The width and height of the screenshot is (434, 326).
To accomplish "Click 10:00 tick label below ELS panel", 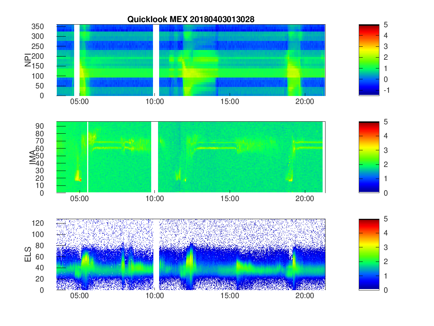I will 155,296.
